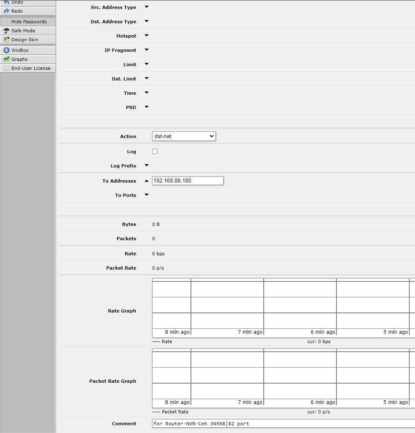Click the 'cur: 0 bps' graph legend

(319, 341)
